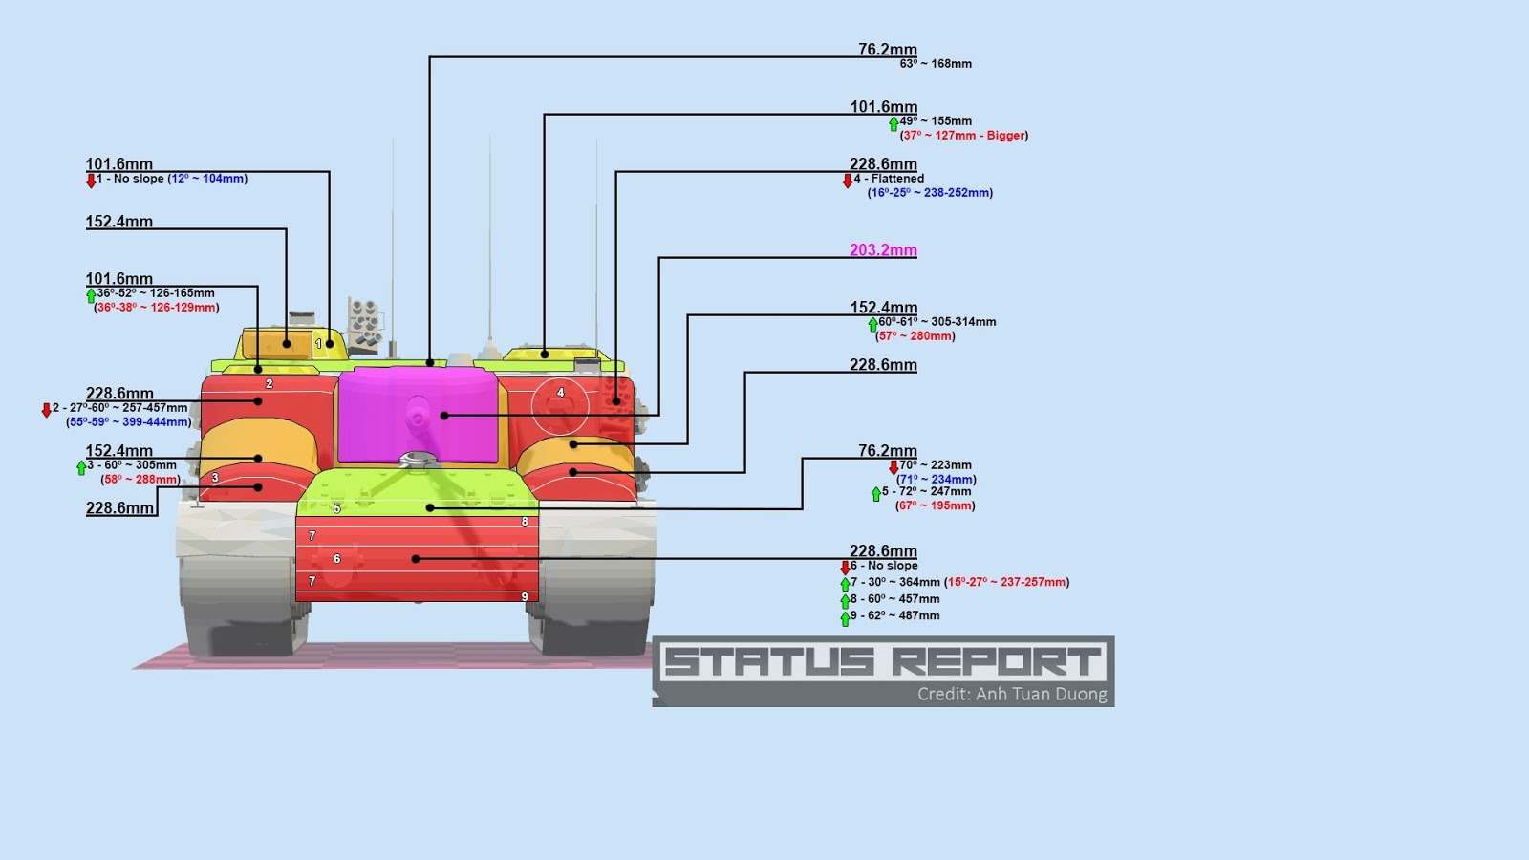Image resolution: width=1529 pixels, height=860 pixels.
Task: Click the red arrow next to "6 - No slope"
Action: click(x=845, y=568)
